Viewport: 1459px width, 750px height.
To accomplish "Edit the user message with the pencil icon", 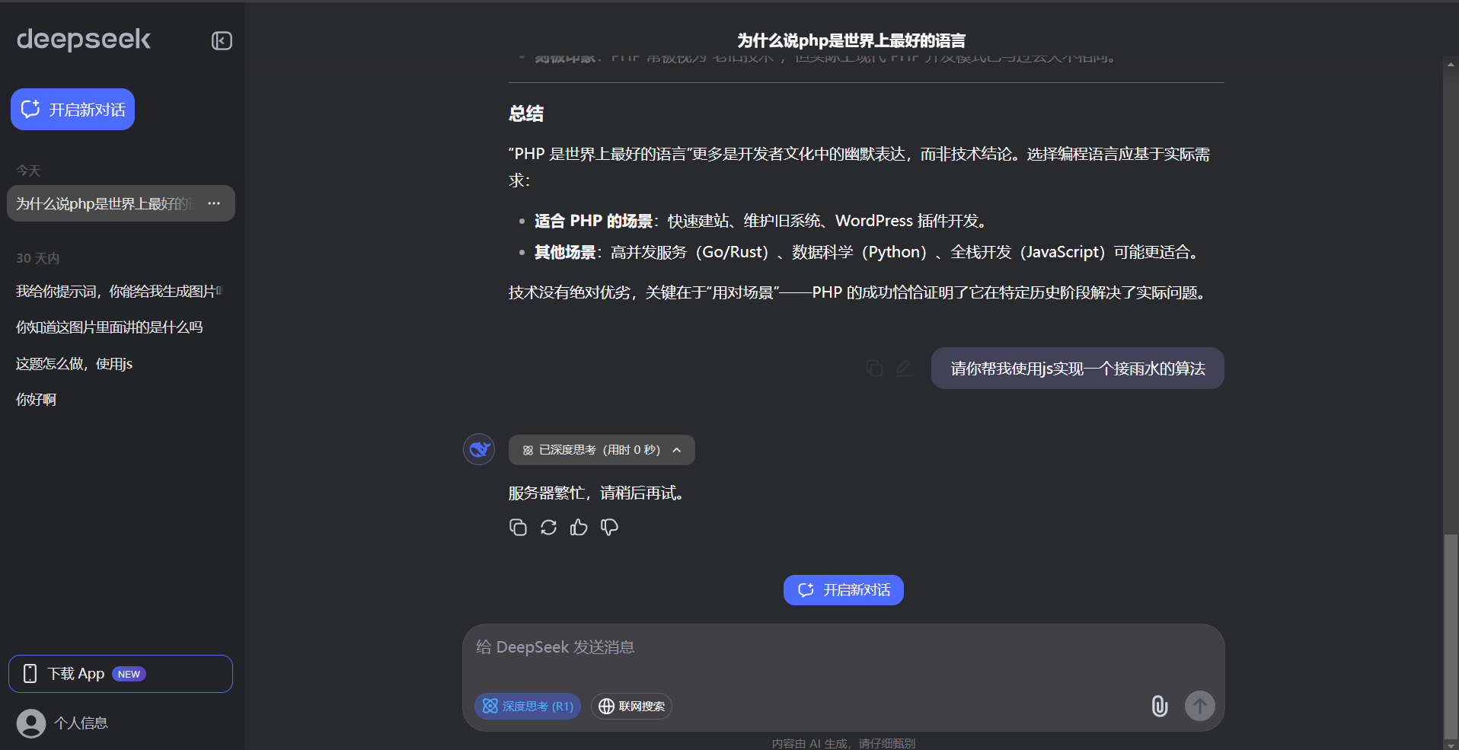I will click(905, 369).
